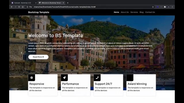Click the Lorem ipsum paragraph in the carousel
The width and height of the screenshot is (184, 103).
click(x=90, y=47)
